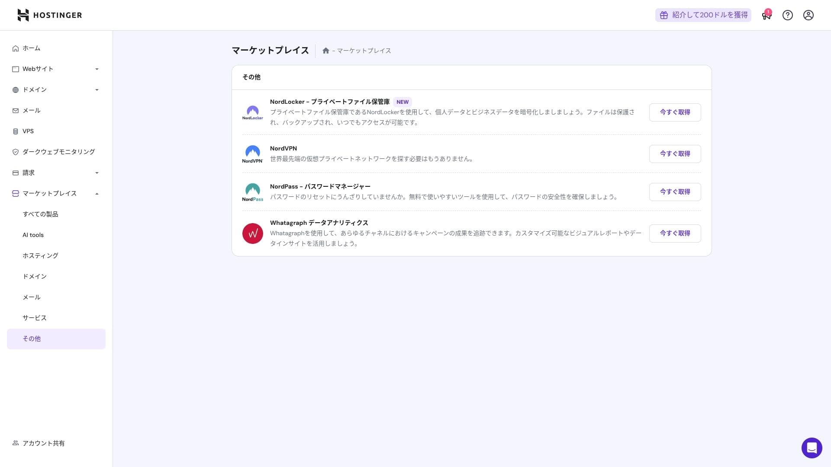Click the home icon in breadcrumb
831x467 pixels.
[x=326, y=51]
